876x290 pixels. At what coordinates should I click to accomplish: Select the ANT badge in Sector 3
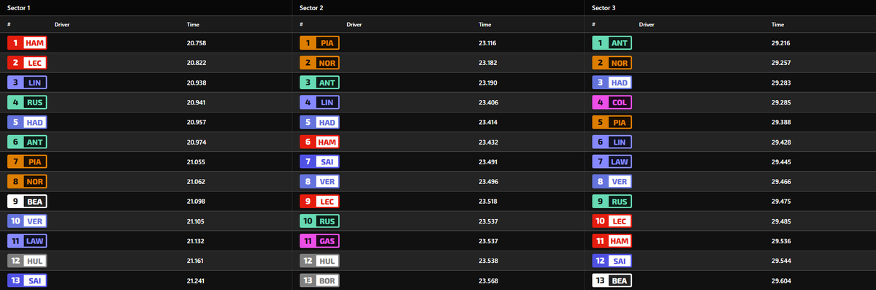(612, 43)
